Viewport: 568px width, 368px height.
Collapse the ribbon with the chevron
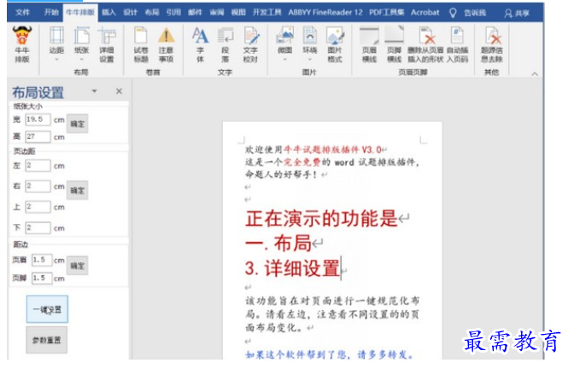535,73
